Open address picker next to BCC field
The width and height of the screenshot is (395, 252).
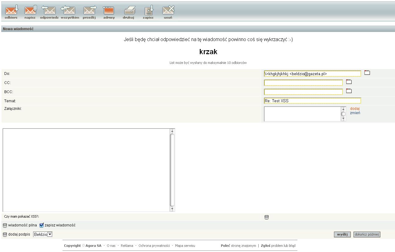(349, 91)
